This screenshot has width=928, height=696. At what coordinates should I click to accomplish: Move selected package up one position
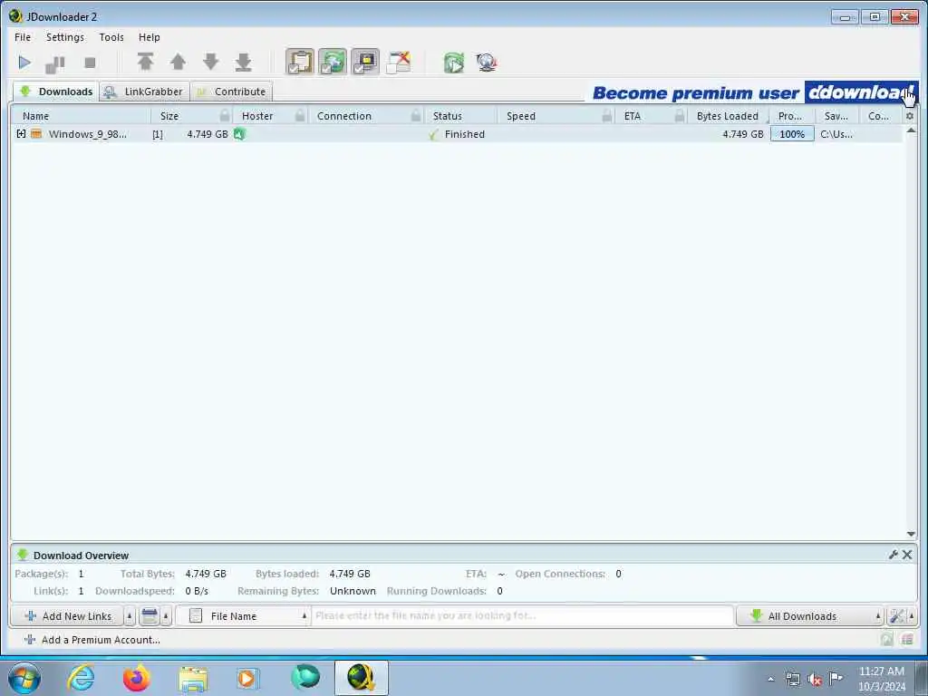pyautogui.click(x=179, y=62)
